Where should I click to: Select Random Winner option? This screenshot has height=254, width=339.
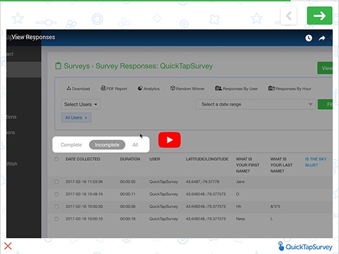[x=187, y=89]
